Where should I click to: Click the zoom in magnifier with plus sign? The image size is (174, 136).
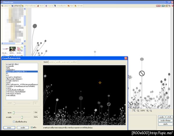click(x=147, y=110)
